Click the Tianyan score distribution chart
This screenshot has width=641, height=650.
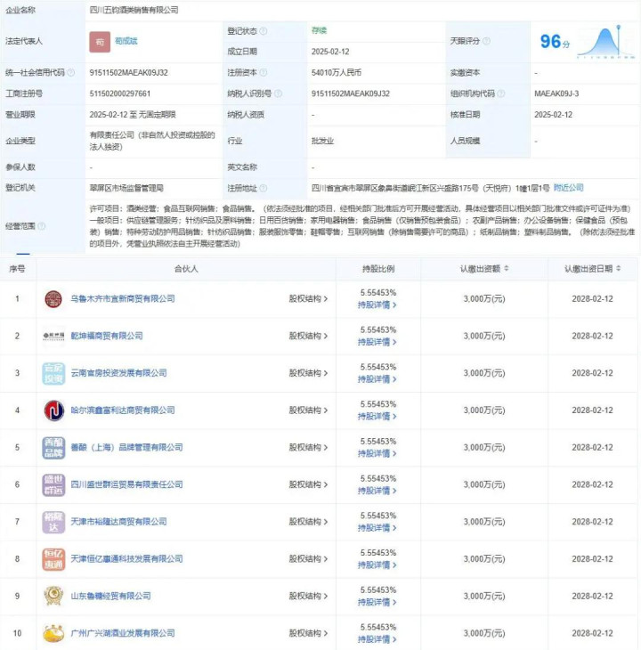605,42
